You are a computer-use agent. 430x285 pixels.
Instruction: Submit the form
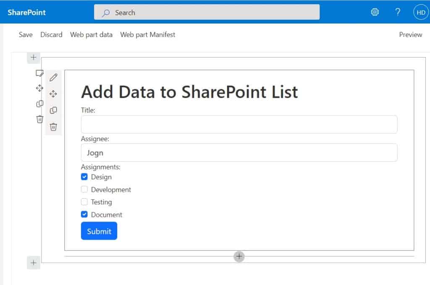pos(99,231)
